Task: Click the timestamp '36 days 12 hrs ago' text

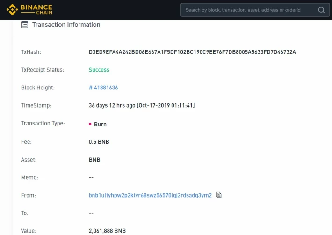Action: [x=112, y=105]
